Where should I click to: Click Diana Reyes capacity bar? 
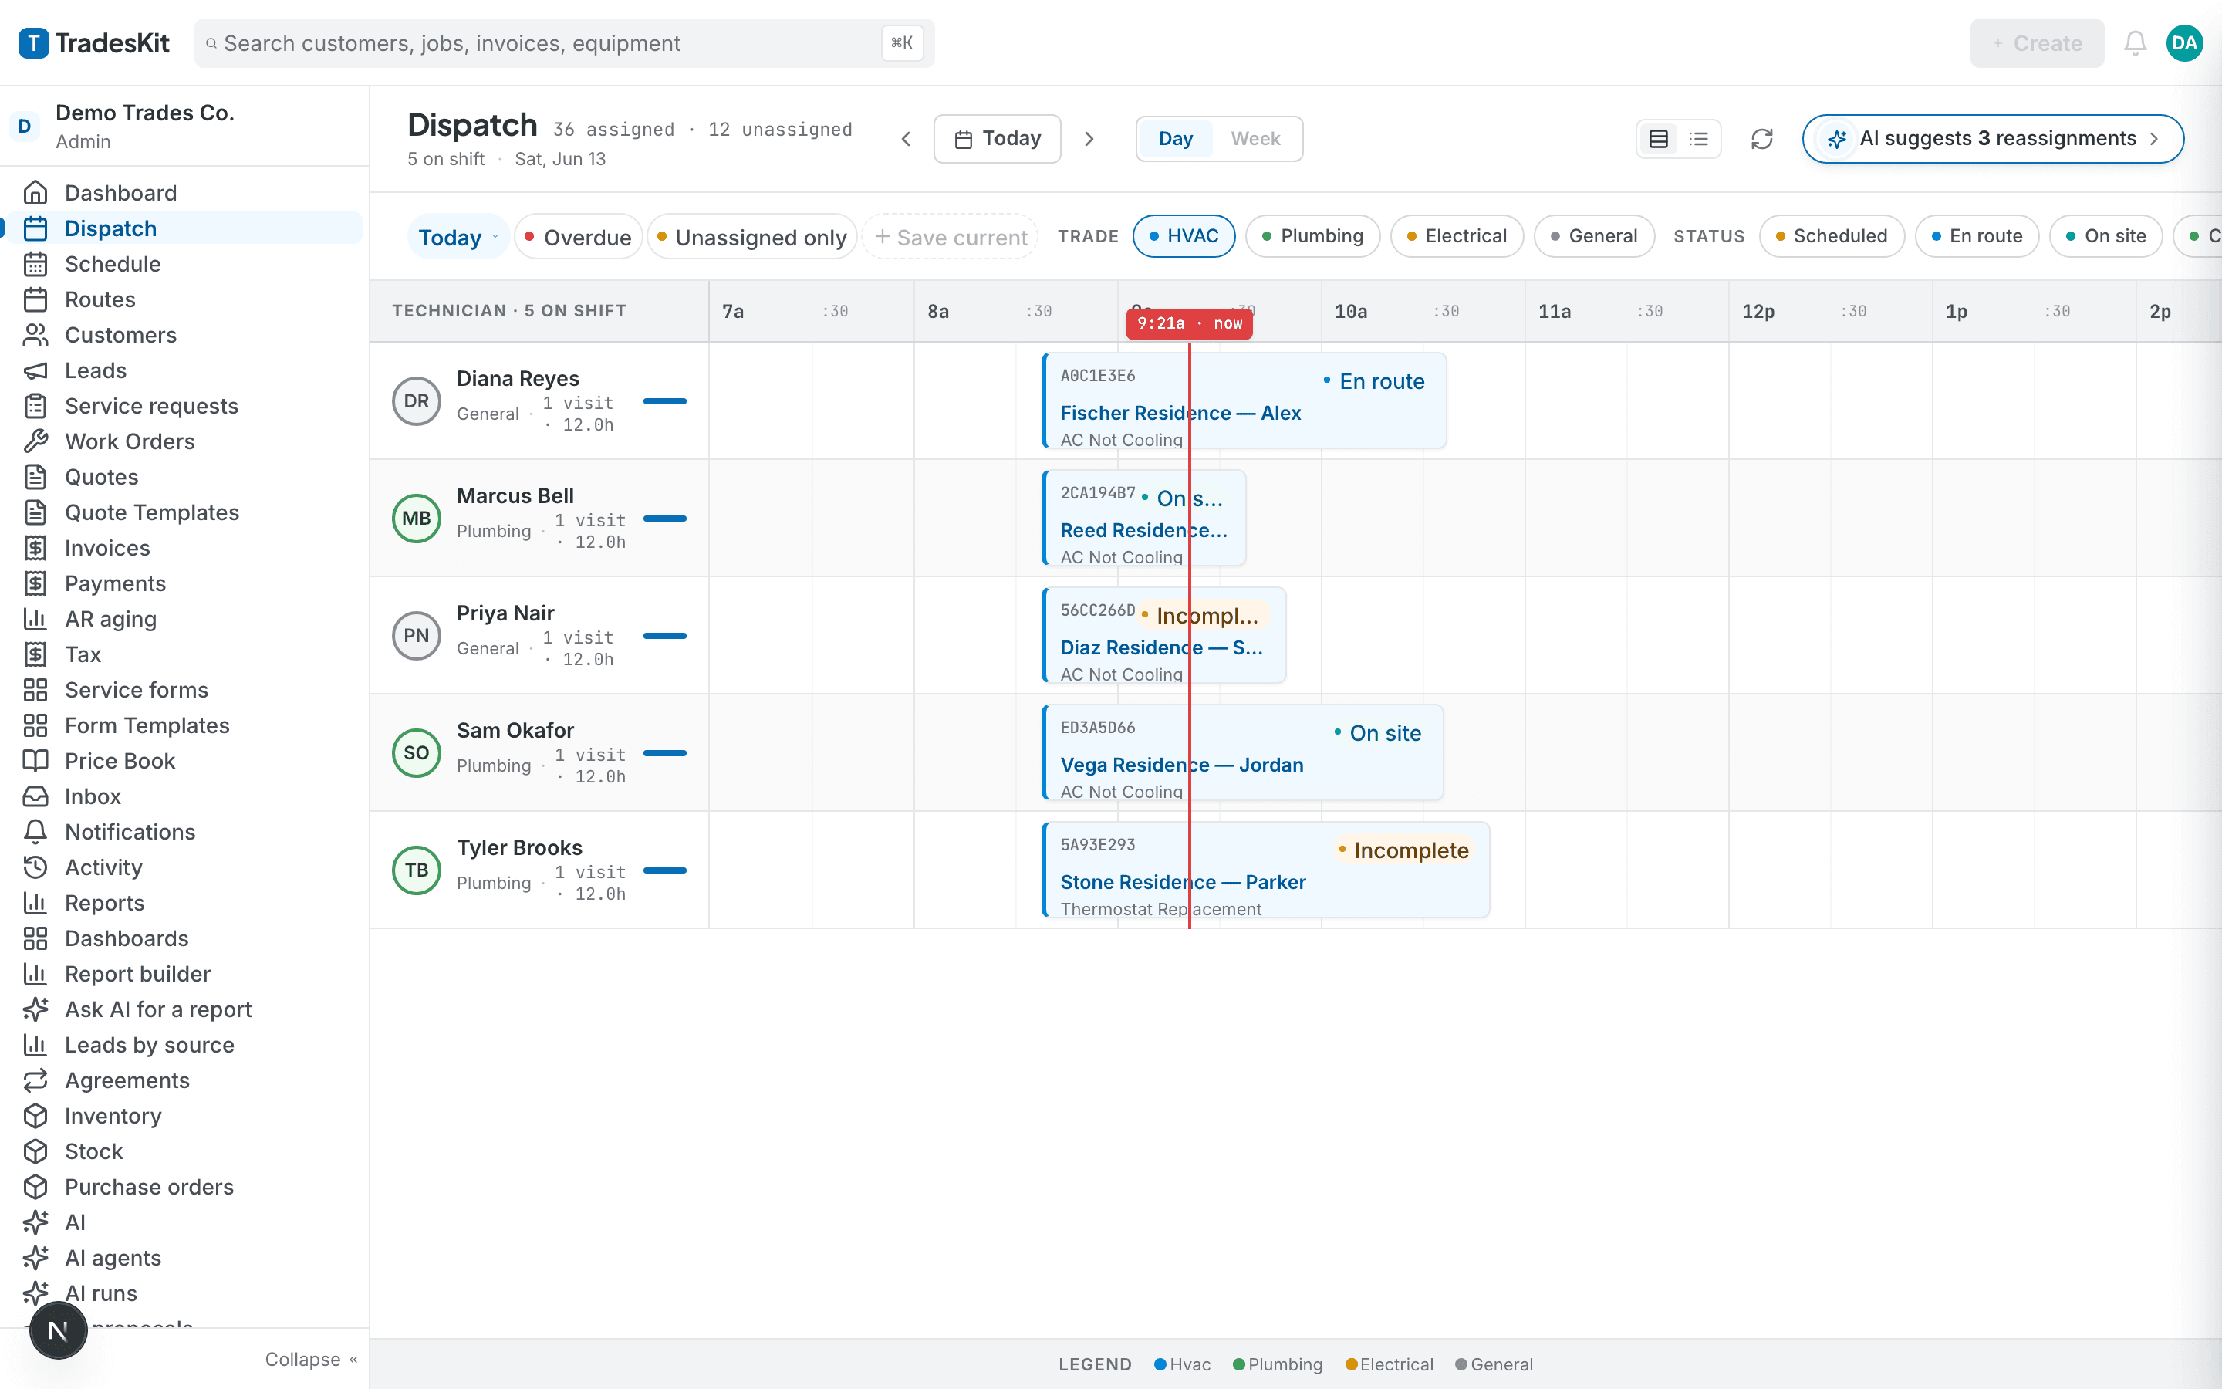(665, 401)
